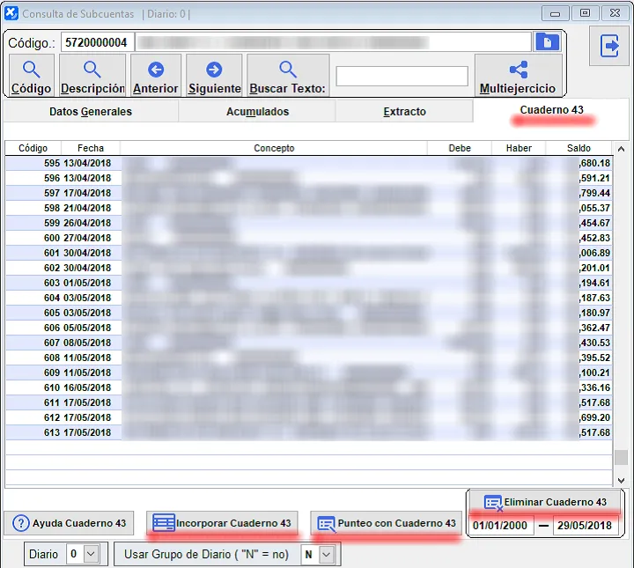
Task: Click the start date field 01/01/2000
Action: pyautogui.click(x=501, y=526)
